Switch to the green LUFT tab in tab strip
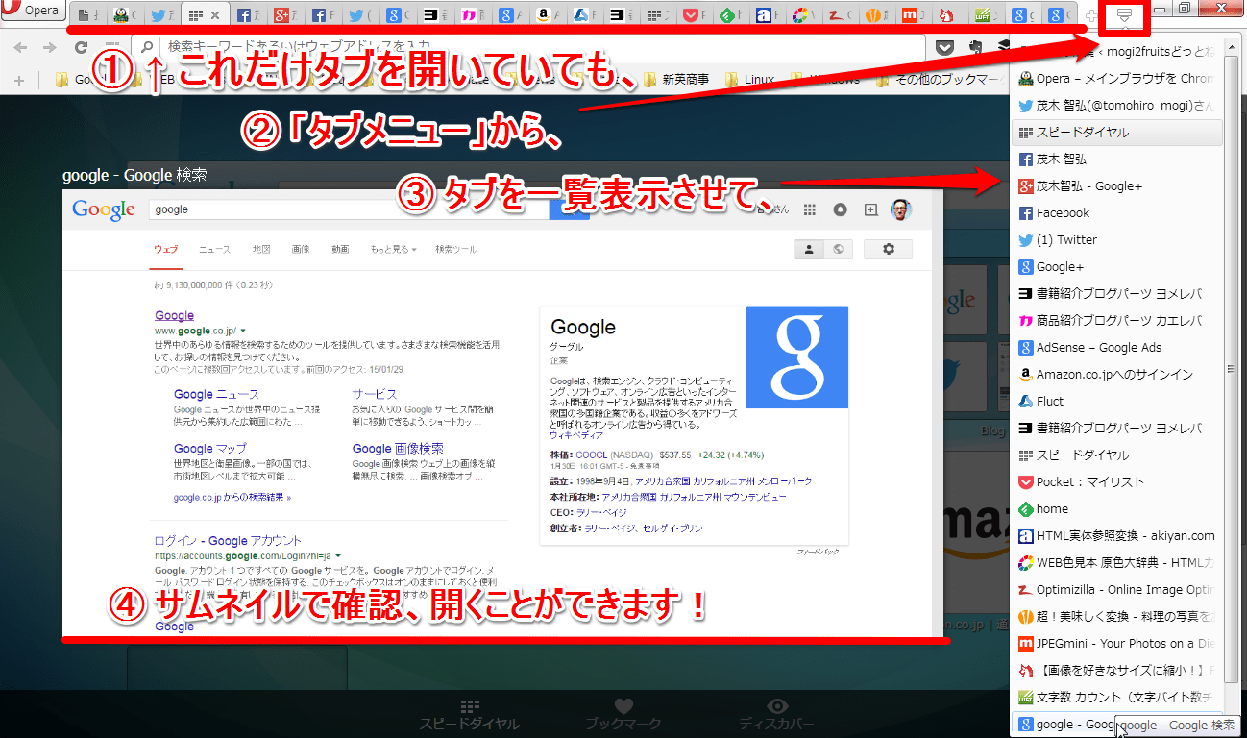Viewport: 1247px width, 738px height. point(987,15)
